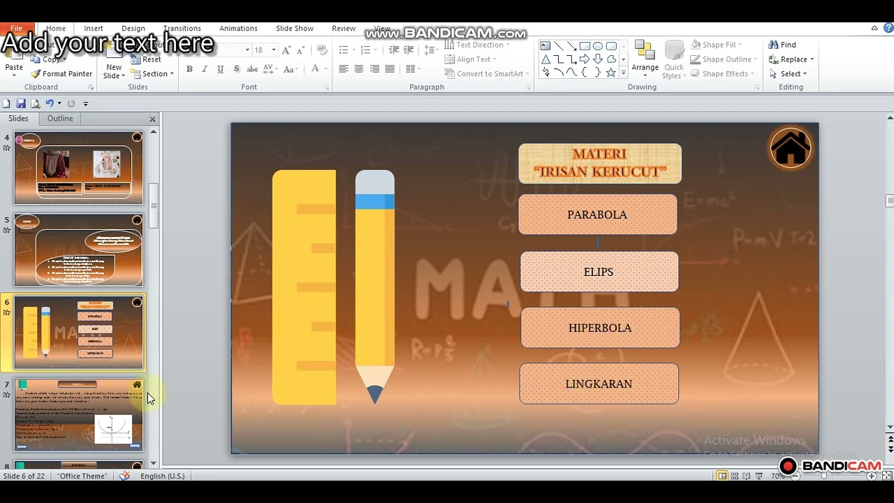Click the Find button

pyautogui.click(x=782, y=45)
